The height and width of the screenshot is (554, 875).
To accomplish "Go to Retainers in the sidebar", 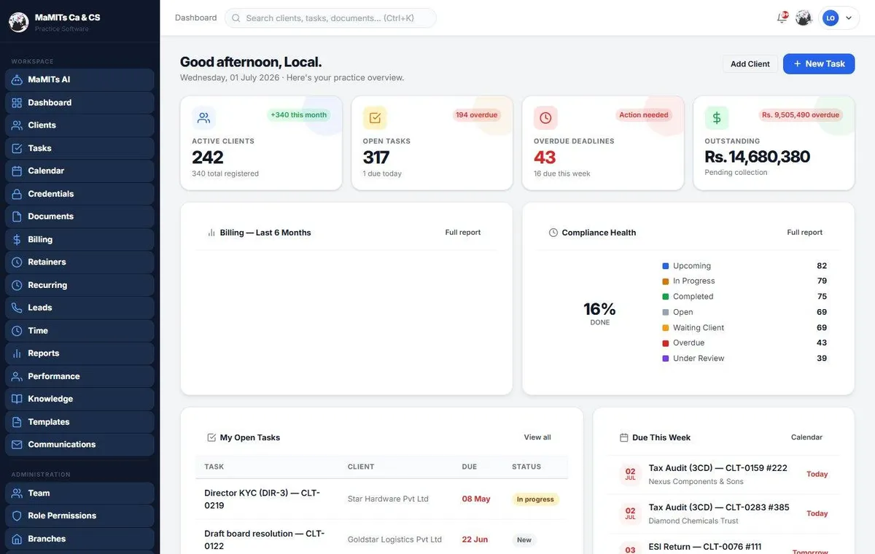I will pos(79,262).
